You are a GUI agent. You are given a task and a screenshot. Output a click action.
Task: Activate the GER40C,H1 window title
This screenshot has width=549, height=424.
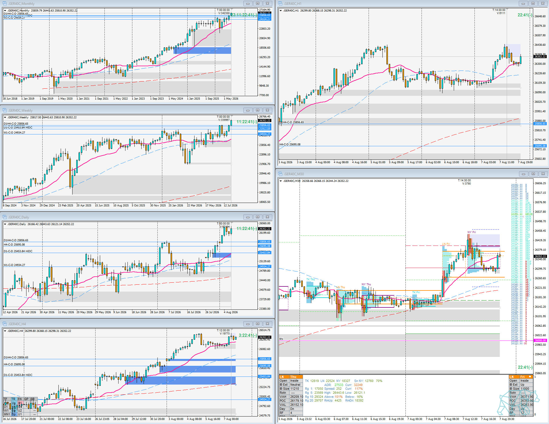[x=292, y=4]
